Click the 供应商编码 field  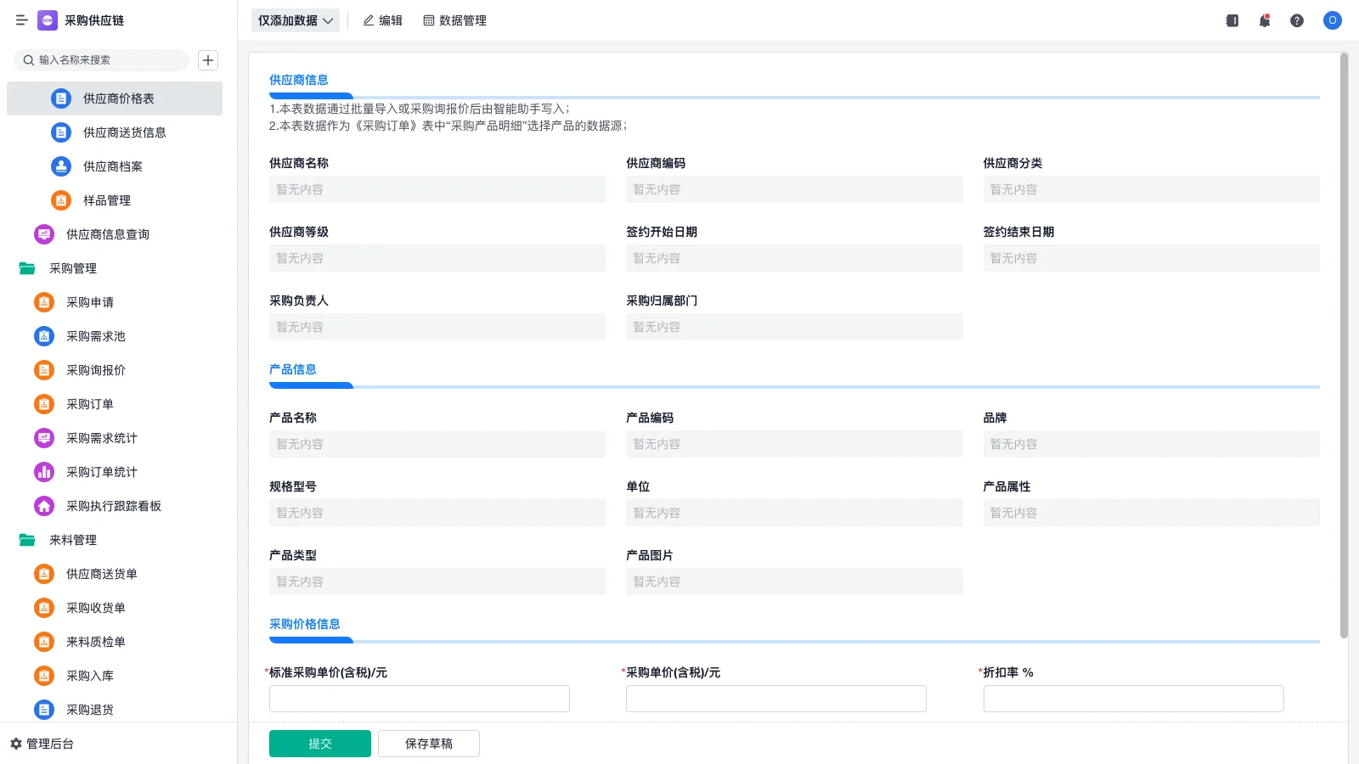click(794, 189)
